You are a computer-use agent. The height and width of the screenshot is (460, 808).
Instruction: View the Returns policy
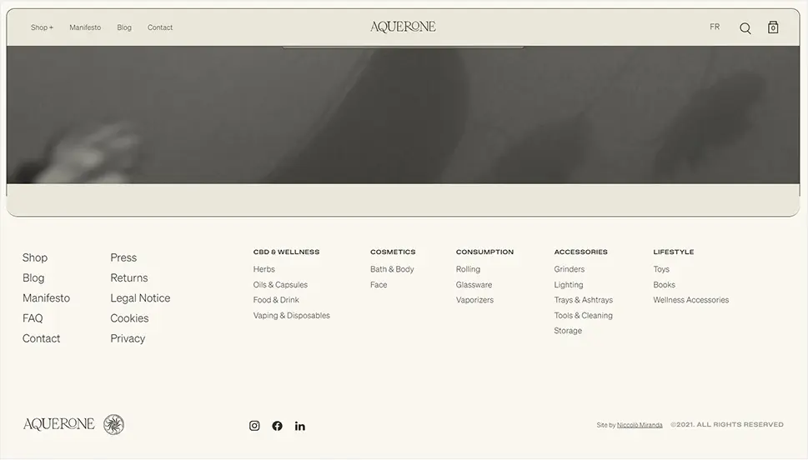click(x=129, y=277)
